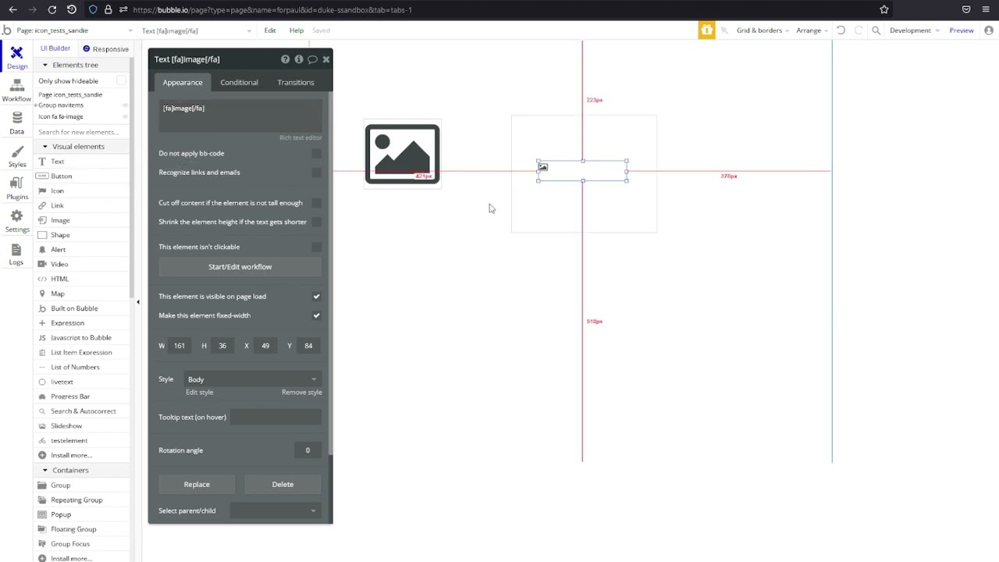Click the Preview link
Image resolution: width=999 pixels, height=562 pixels.
(962, 30)
